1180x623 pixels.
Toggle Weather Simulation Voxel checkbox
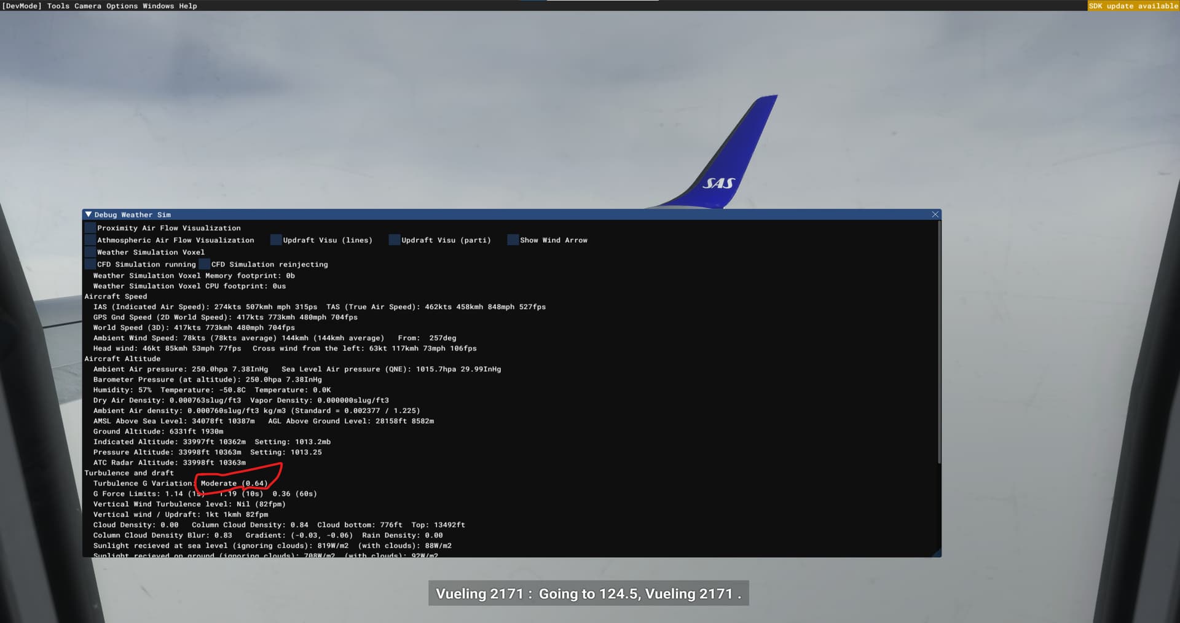pos(90,253)
